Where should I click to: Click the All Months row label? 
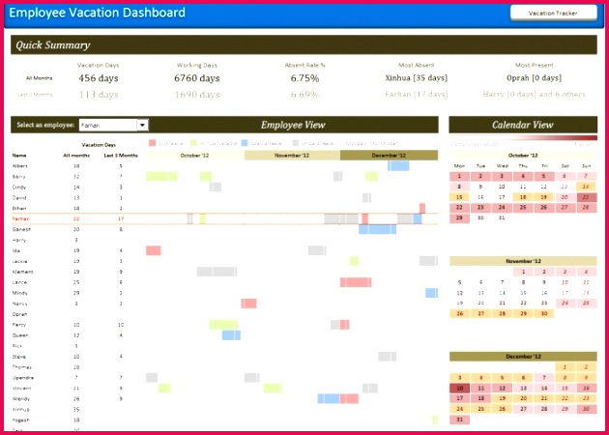(39, 78)
